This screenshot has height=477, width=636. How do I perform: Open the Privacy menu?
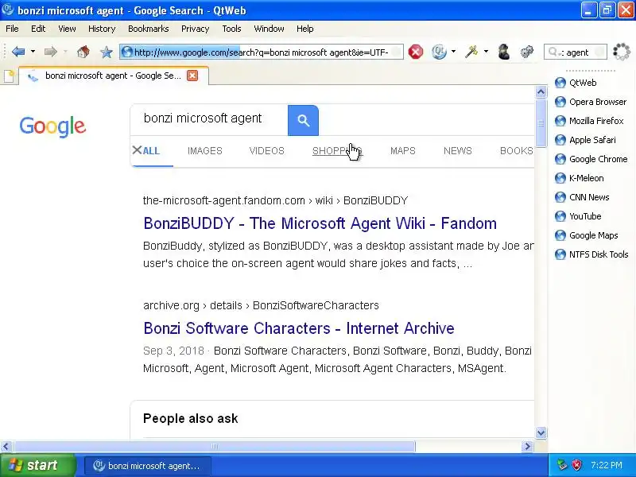(x=195, y=29)
